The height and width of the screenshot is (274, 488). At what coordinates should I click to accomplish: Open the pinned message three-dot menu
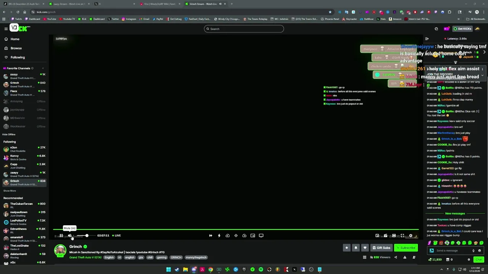click(x=482, y=69)
